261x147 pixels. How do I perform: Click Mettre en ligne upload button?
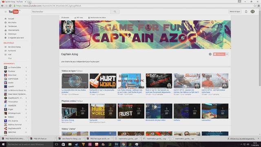coord(235,12)
